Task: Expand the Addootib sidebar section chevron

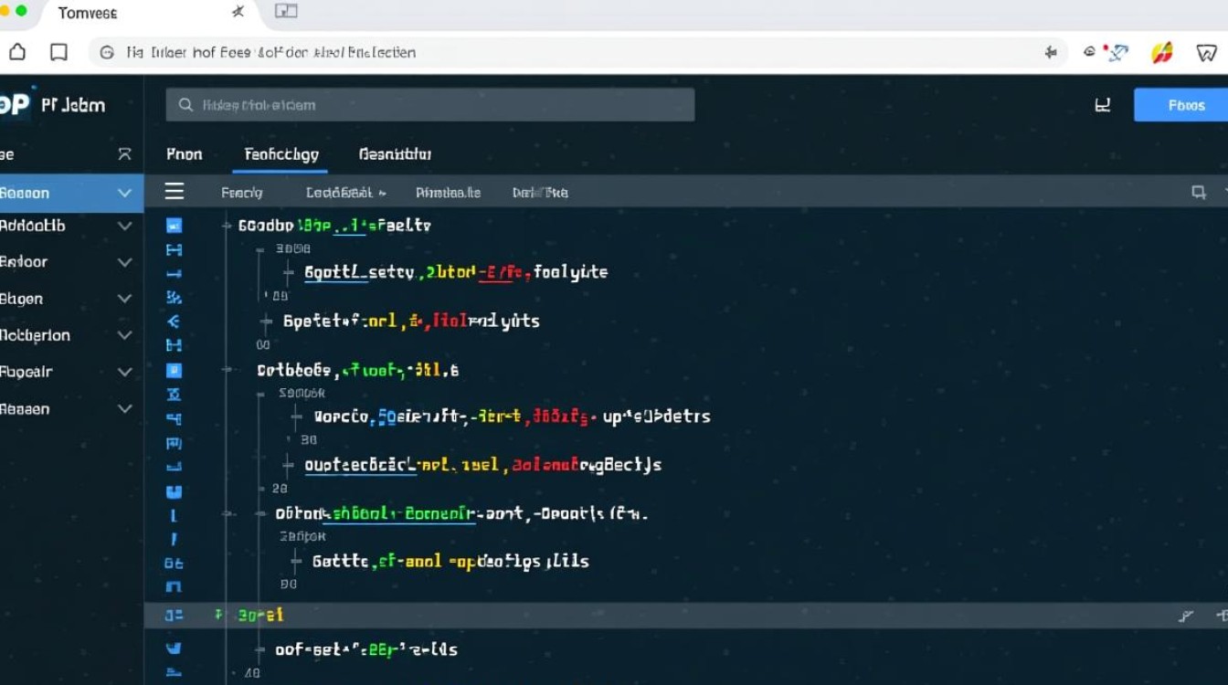Action: [x=125, y=227]
